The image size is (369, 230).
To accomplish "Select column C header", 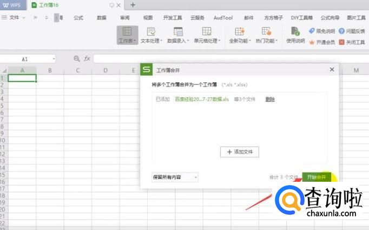I will pos(78,70).
